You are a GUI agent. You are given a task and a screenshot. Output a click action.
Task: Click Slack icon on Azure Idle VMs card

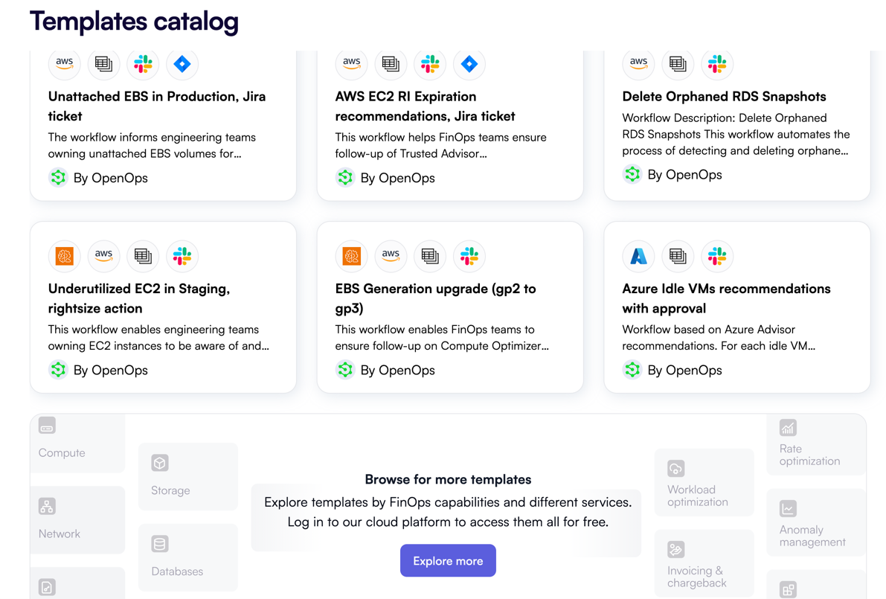point(717,256)
